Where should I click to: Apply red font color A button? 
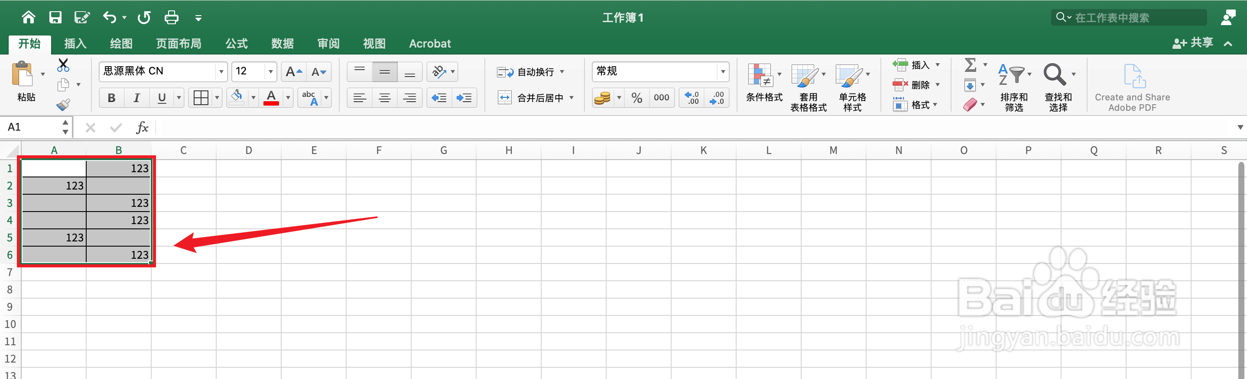(x=271, y=98)
